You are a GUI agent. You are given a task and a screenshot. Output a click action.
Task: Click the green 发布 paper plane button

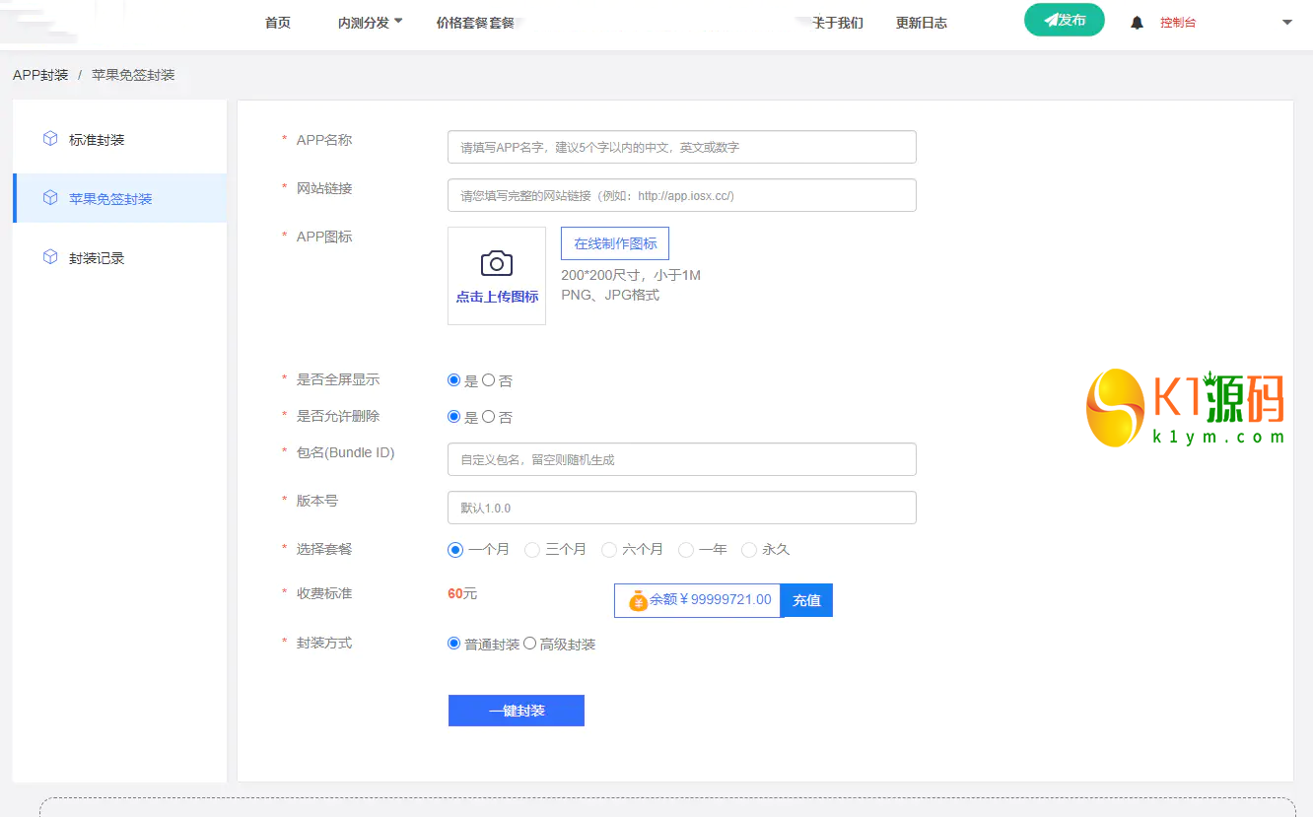[x=1064, y=20]
